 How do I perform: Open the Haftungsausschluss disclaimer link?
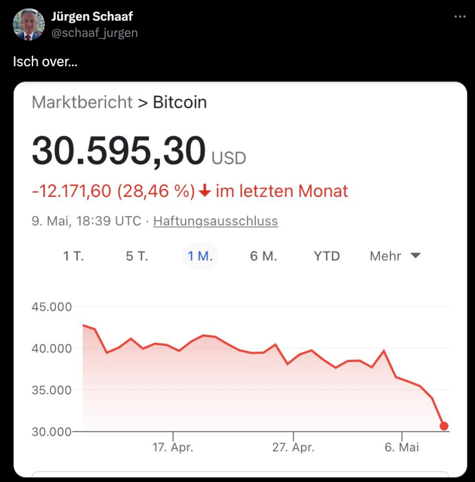click(x=215, y=221)
